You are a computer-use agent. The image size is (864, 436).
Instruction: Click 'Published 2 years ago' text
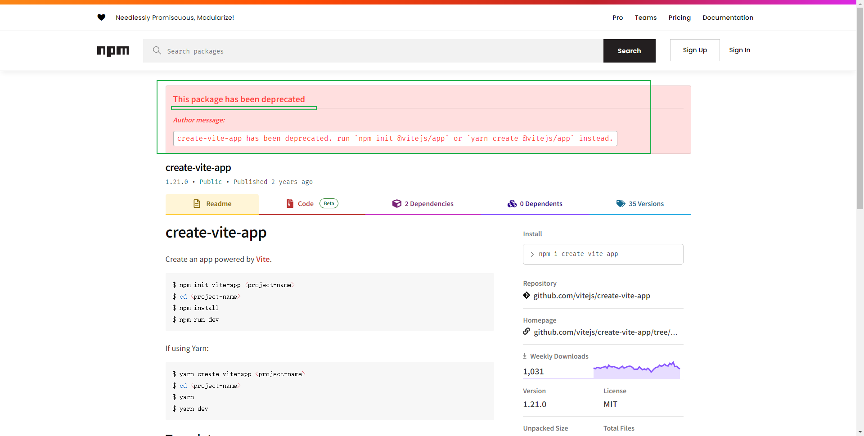tap(273, 182)
